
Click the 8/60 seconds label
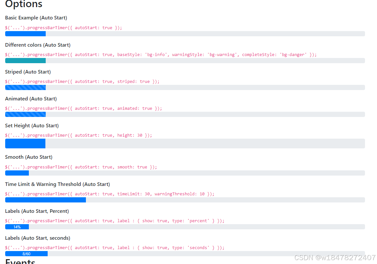(26, 254)
